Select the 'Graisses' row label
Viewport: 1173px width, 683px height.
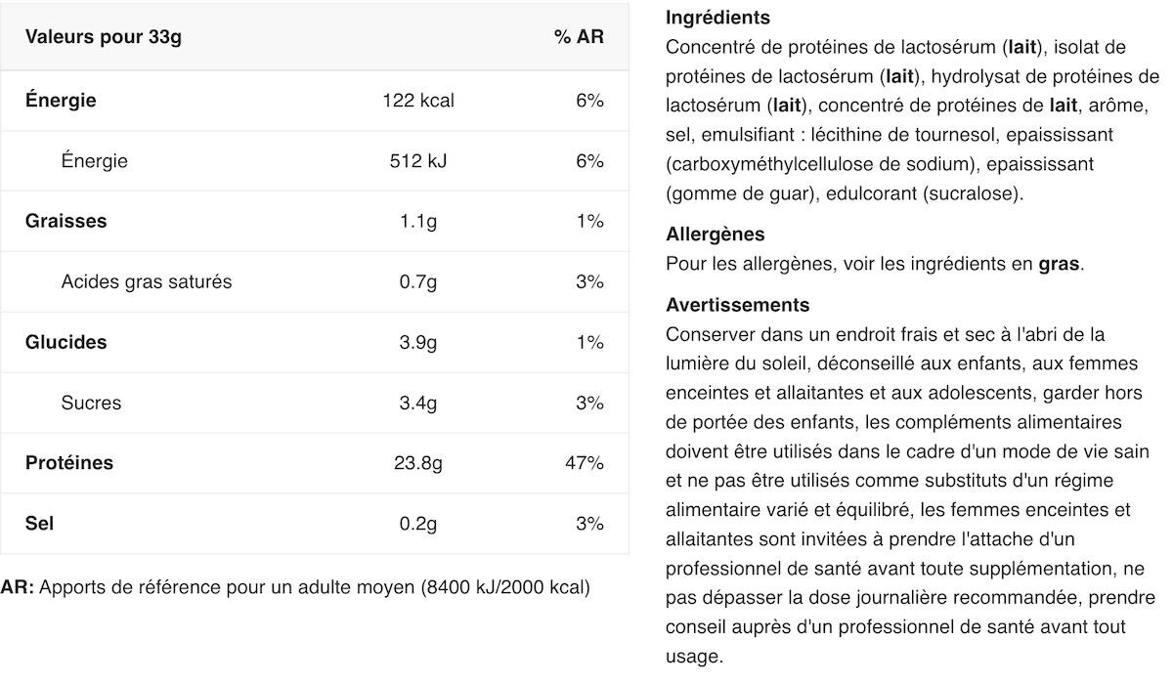(x=65, y=221)
